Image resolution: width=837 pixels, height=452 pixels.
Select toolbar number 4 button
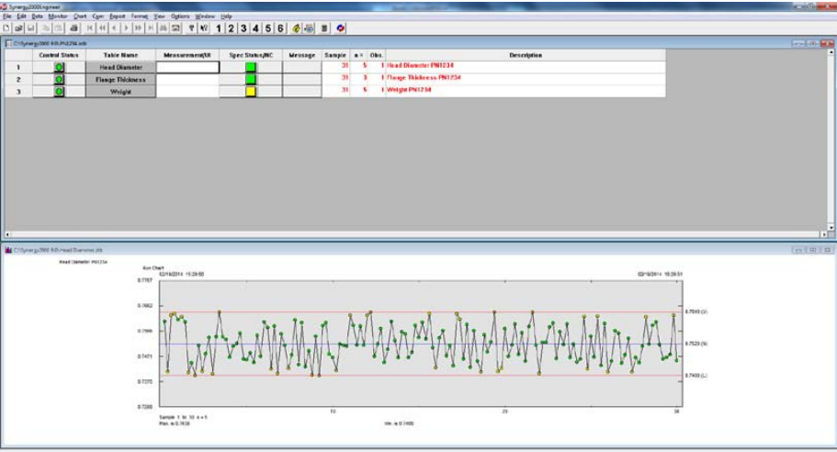click(255, 28)
